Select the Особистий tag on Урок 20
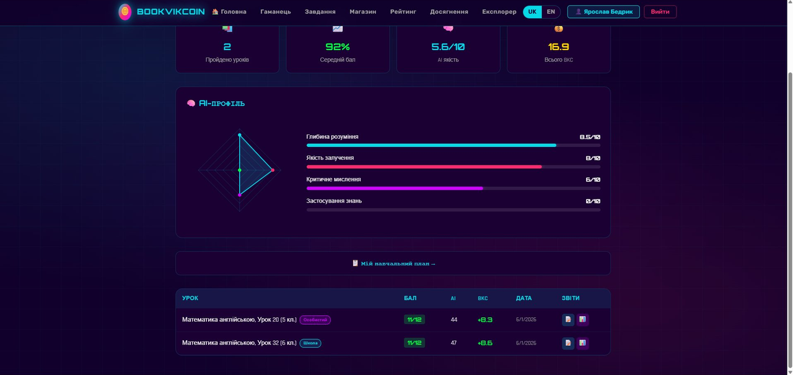Image resolution: width=793 pixels, height=375 pixels. 315,320
